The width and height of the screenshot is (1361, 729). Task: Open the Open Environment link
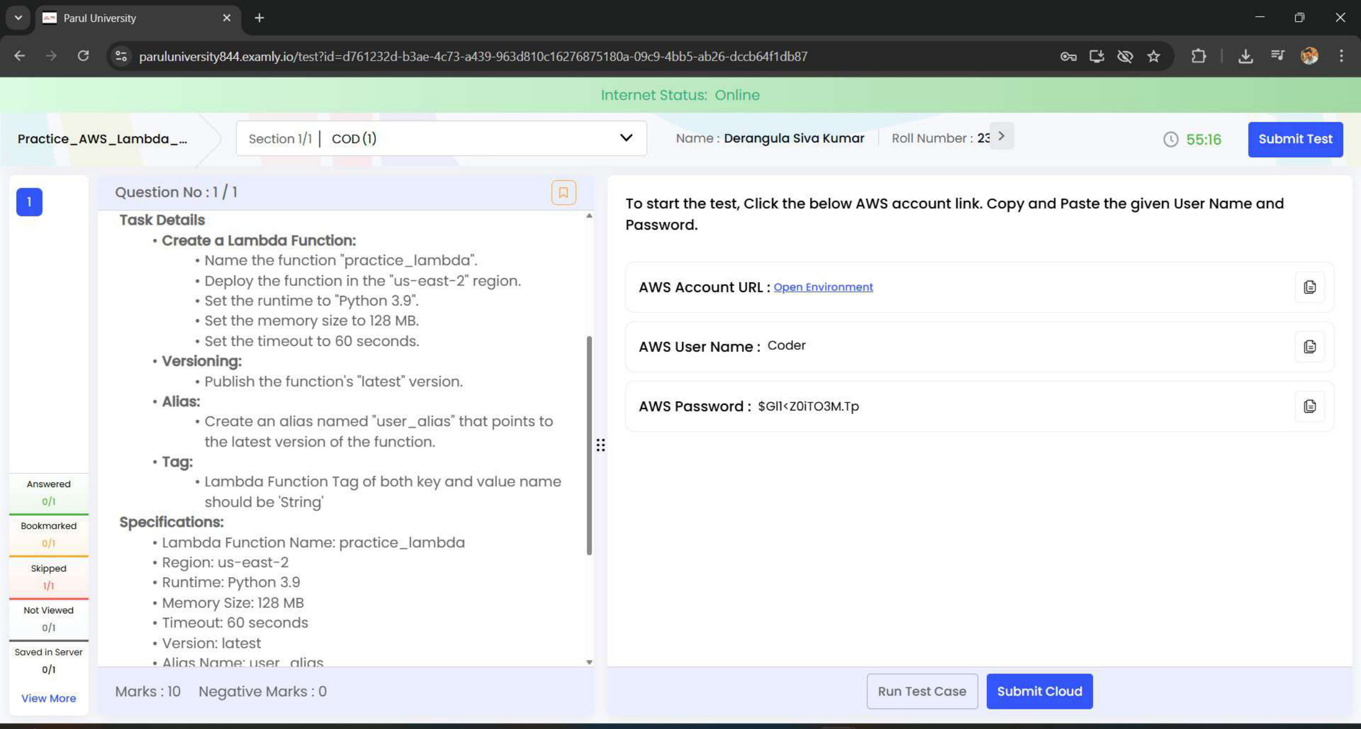pyautogui.click(x=823, y=287)
